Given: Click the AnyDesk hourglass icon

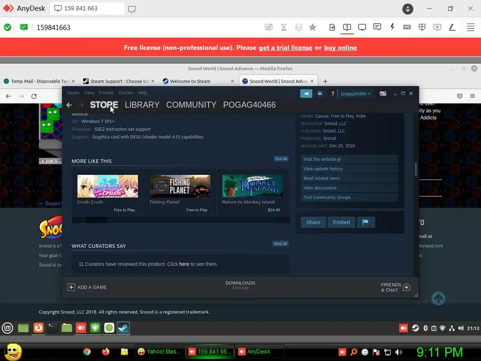Looking at the screenshot, I should 284,27.
